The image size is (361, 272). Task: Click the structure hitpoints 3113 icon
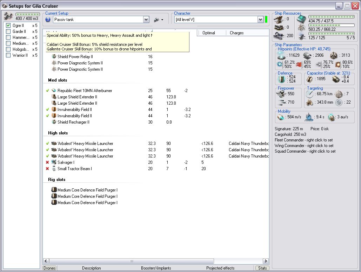click(x=333, y=56)
